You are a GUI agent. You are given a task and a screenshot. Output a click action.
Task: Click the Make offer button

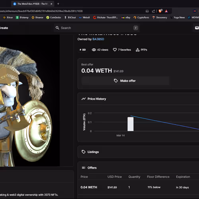pyautogui.click(x=125, y=81)
